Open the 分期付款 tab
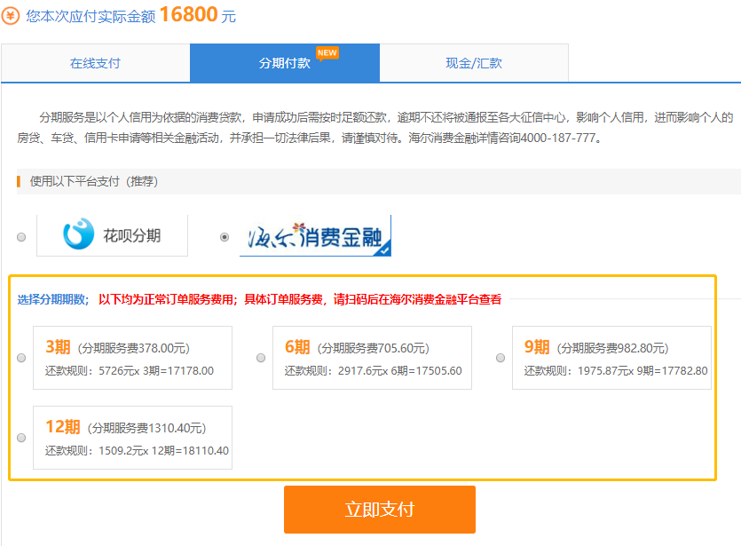 pos(284,63)
